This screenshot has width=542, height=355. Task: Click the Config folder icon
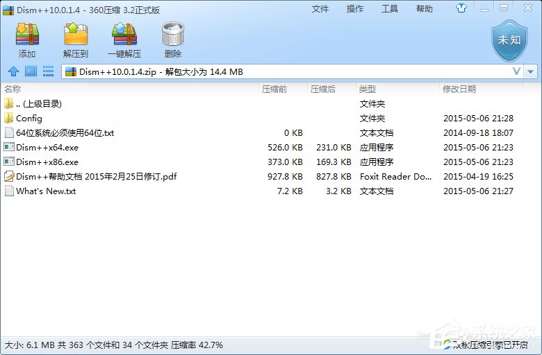(8, 118)
